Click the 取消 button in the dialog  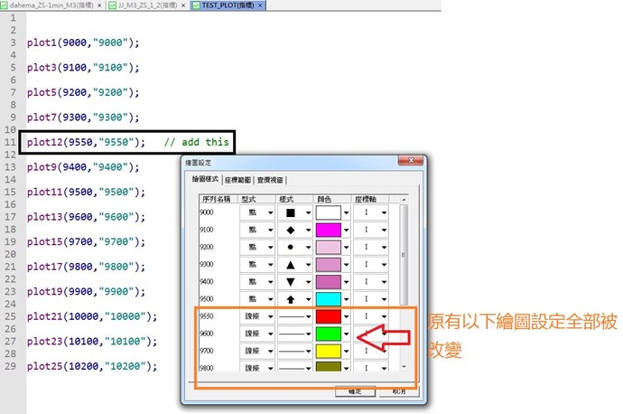coord(399,391)
